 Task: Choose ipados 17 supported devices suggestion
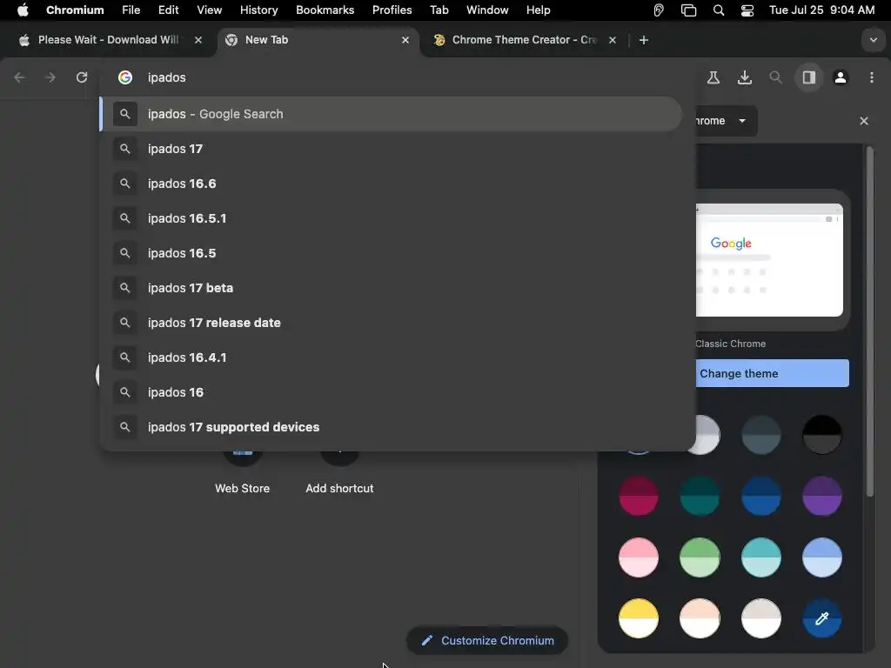pyautogui.click(x=391, y=427)
